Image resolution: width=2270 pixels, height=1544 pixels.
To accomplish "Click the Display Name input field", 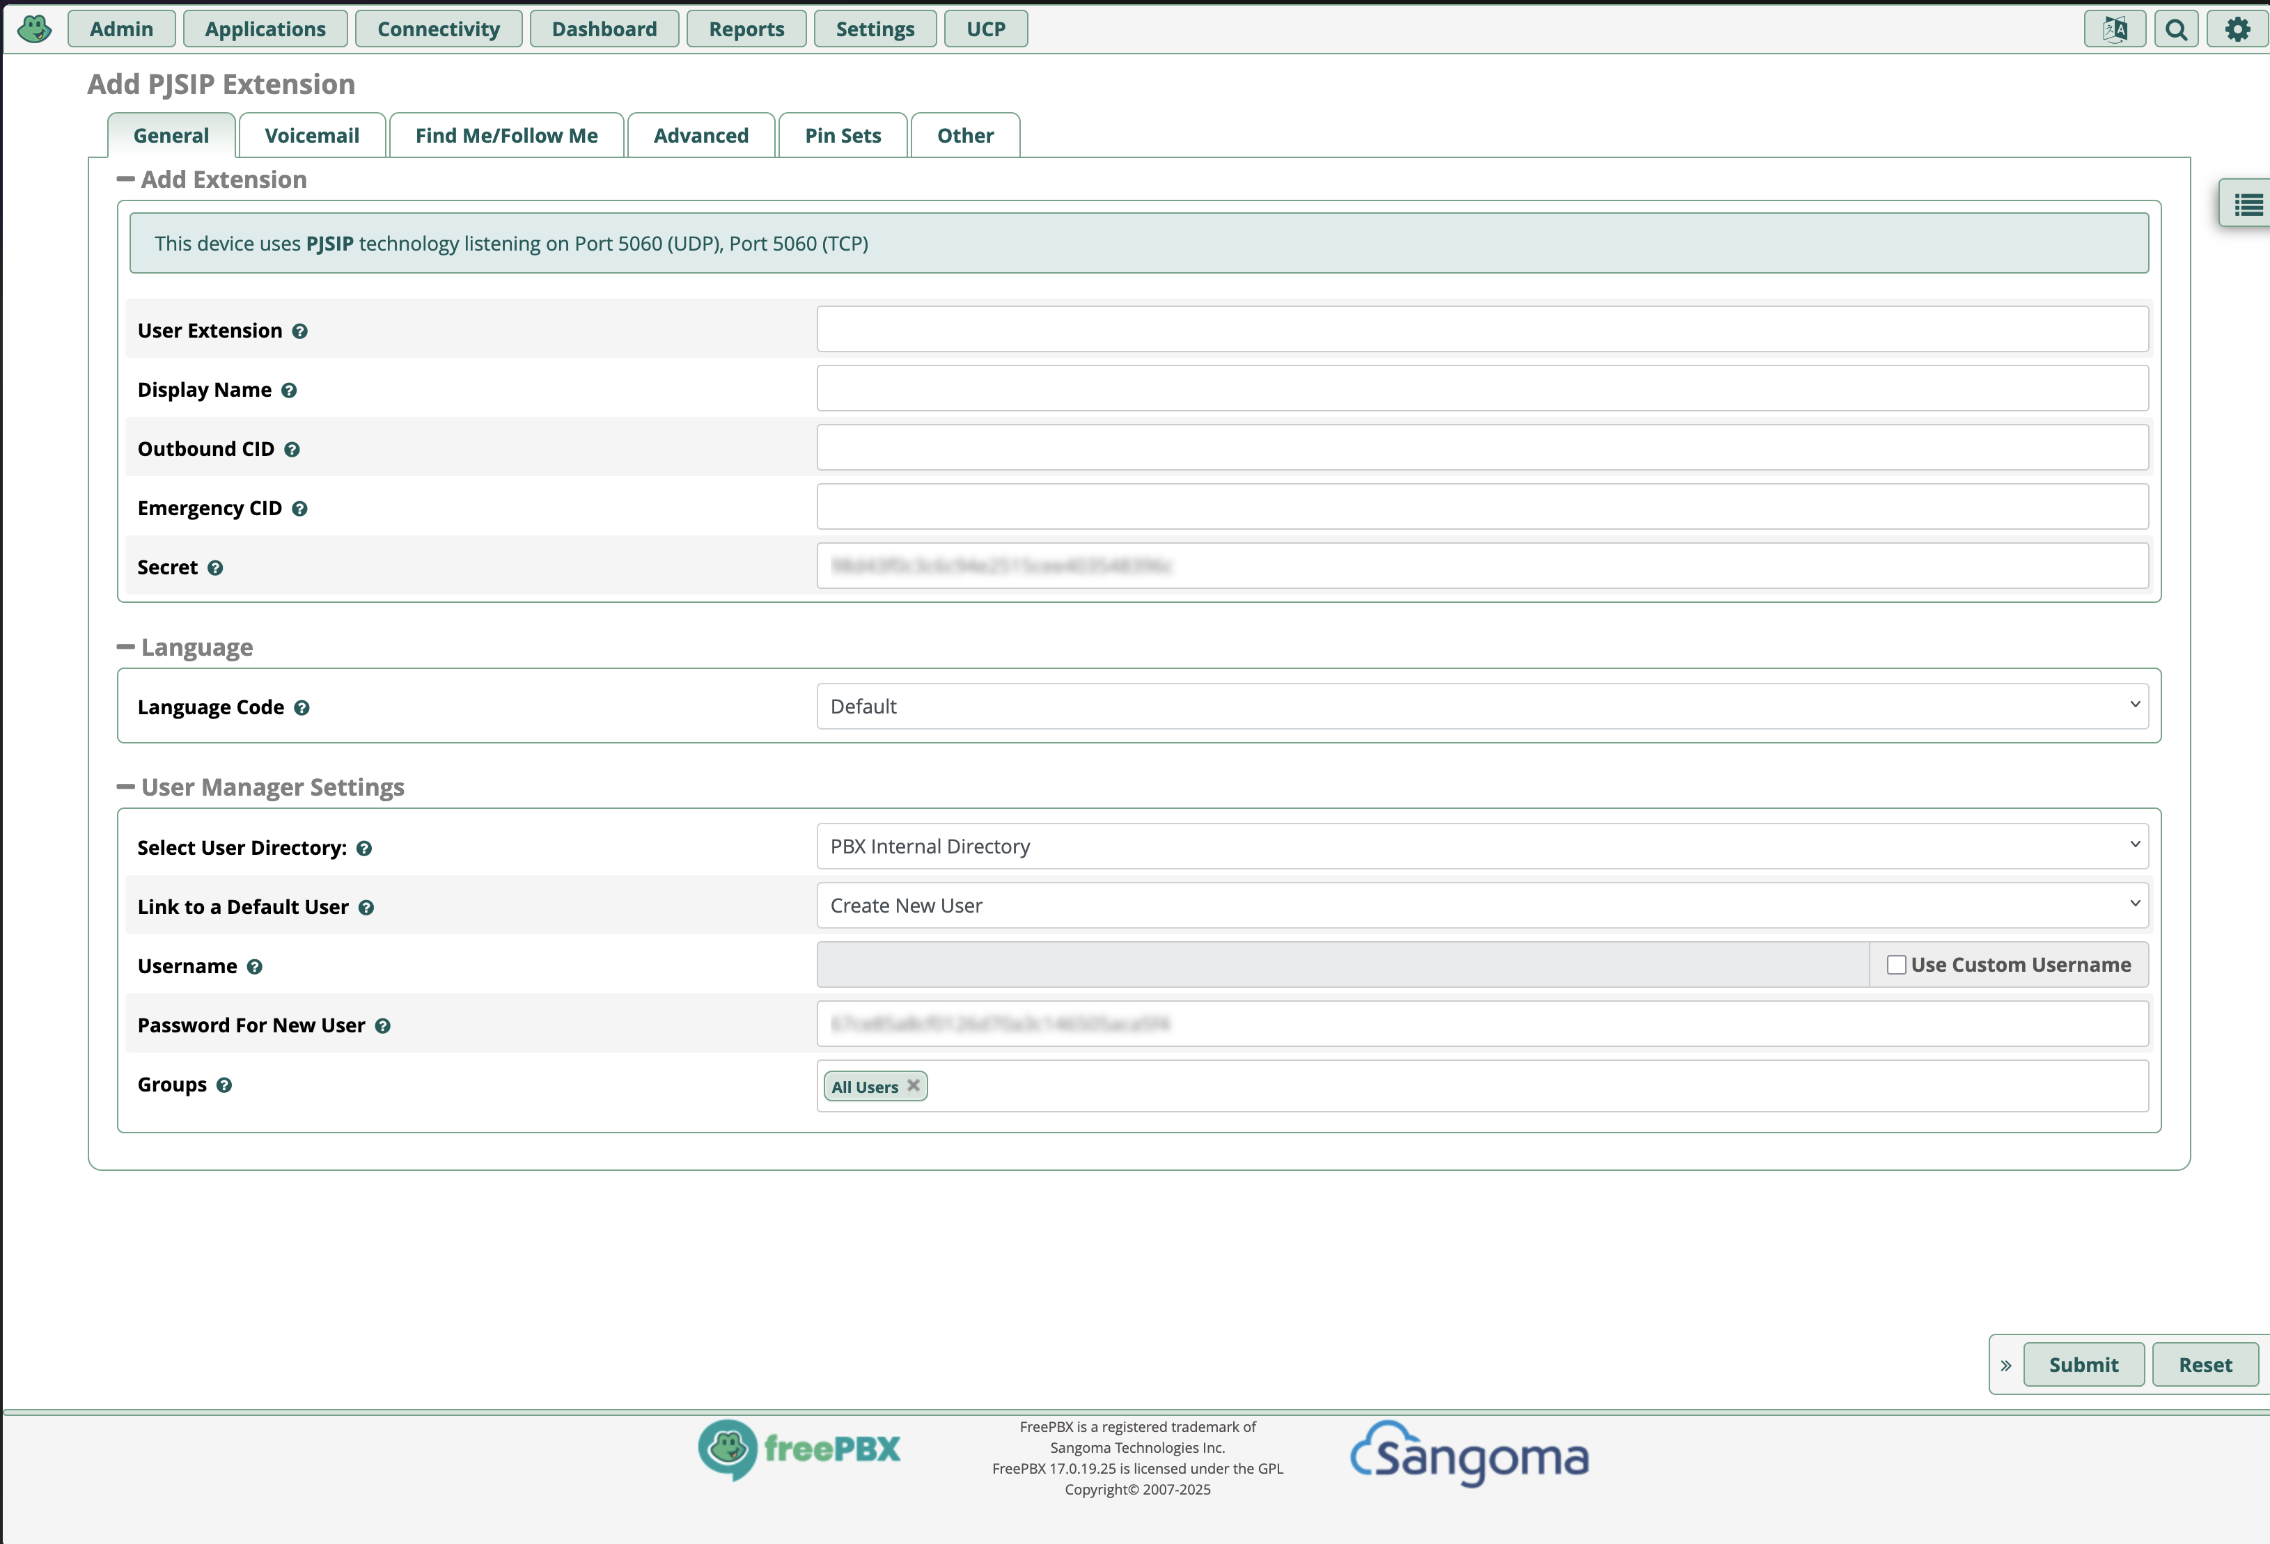I will click(x=1482, y=388).
